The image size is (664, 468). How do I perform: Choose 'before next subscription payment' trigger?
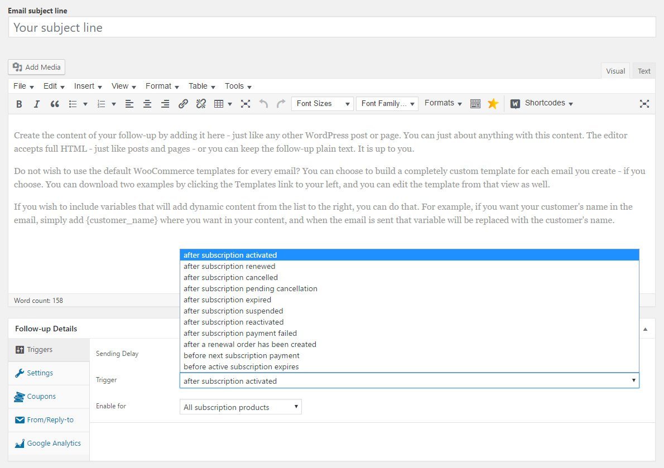point(241,355)
